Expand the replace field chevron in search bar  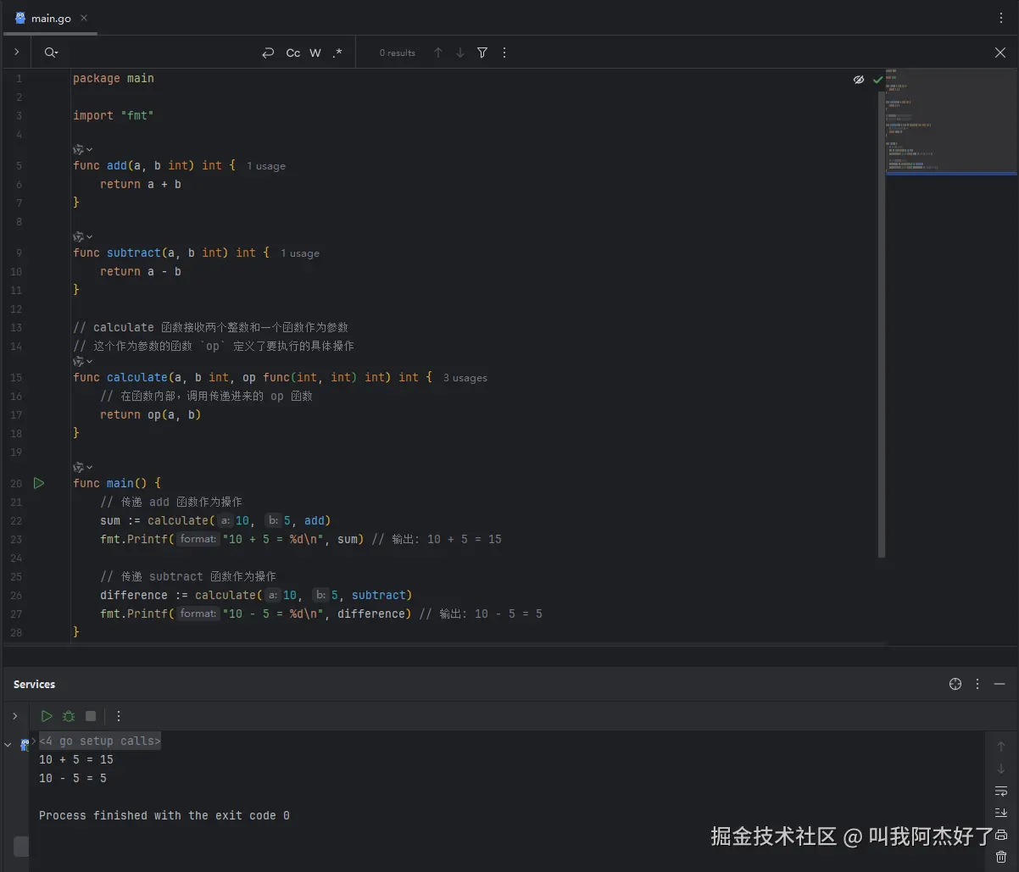coord(16,52)
